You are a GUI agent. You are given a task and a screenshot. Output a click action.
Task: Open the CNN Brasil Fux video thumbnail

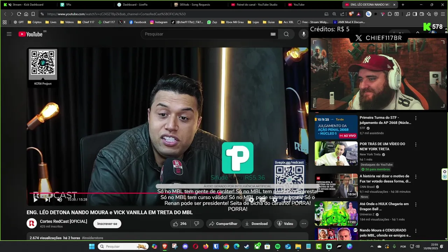click(x=336, y=186)
